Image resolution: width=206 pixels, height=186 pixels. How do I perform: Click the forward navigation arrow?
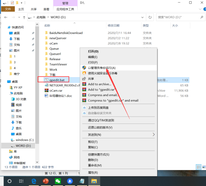click(x=13, y=17)
